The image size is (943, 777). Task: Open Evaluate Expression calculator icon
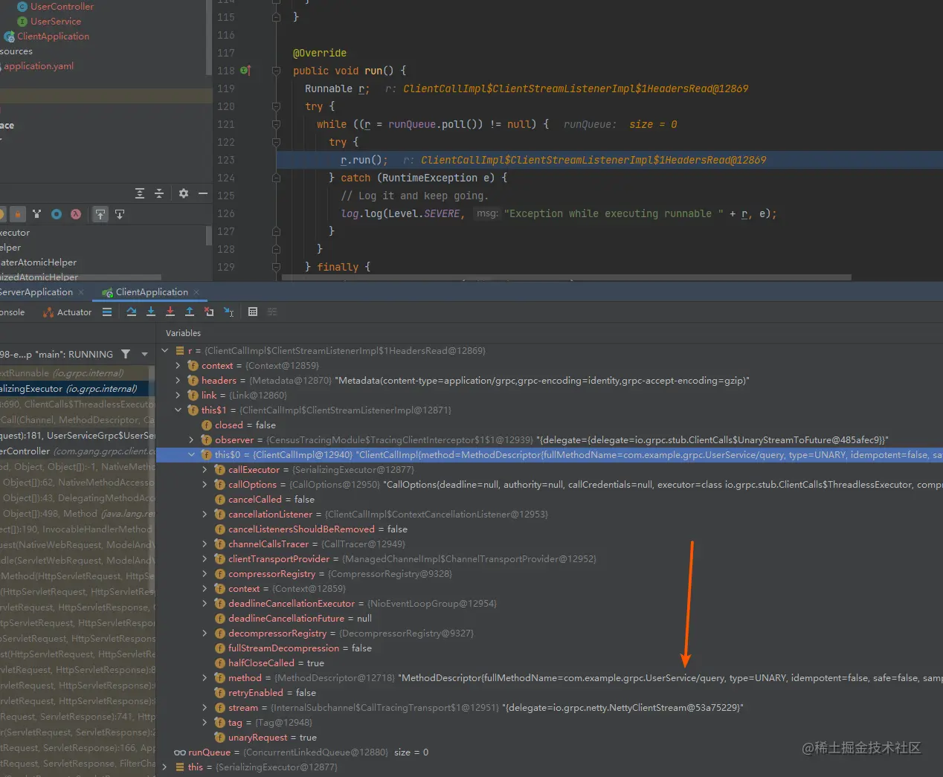pos(253,312)
